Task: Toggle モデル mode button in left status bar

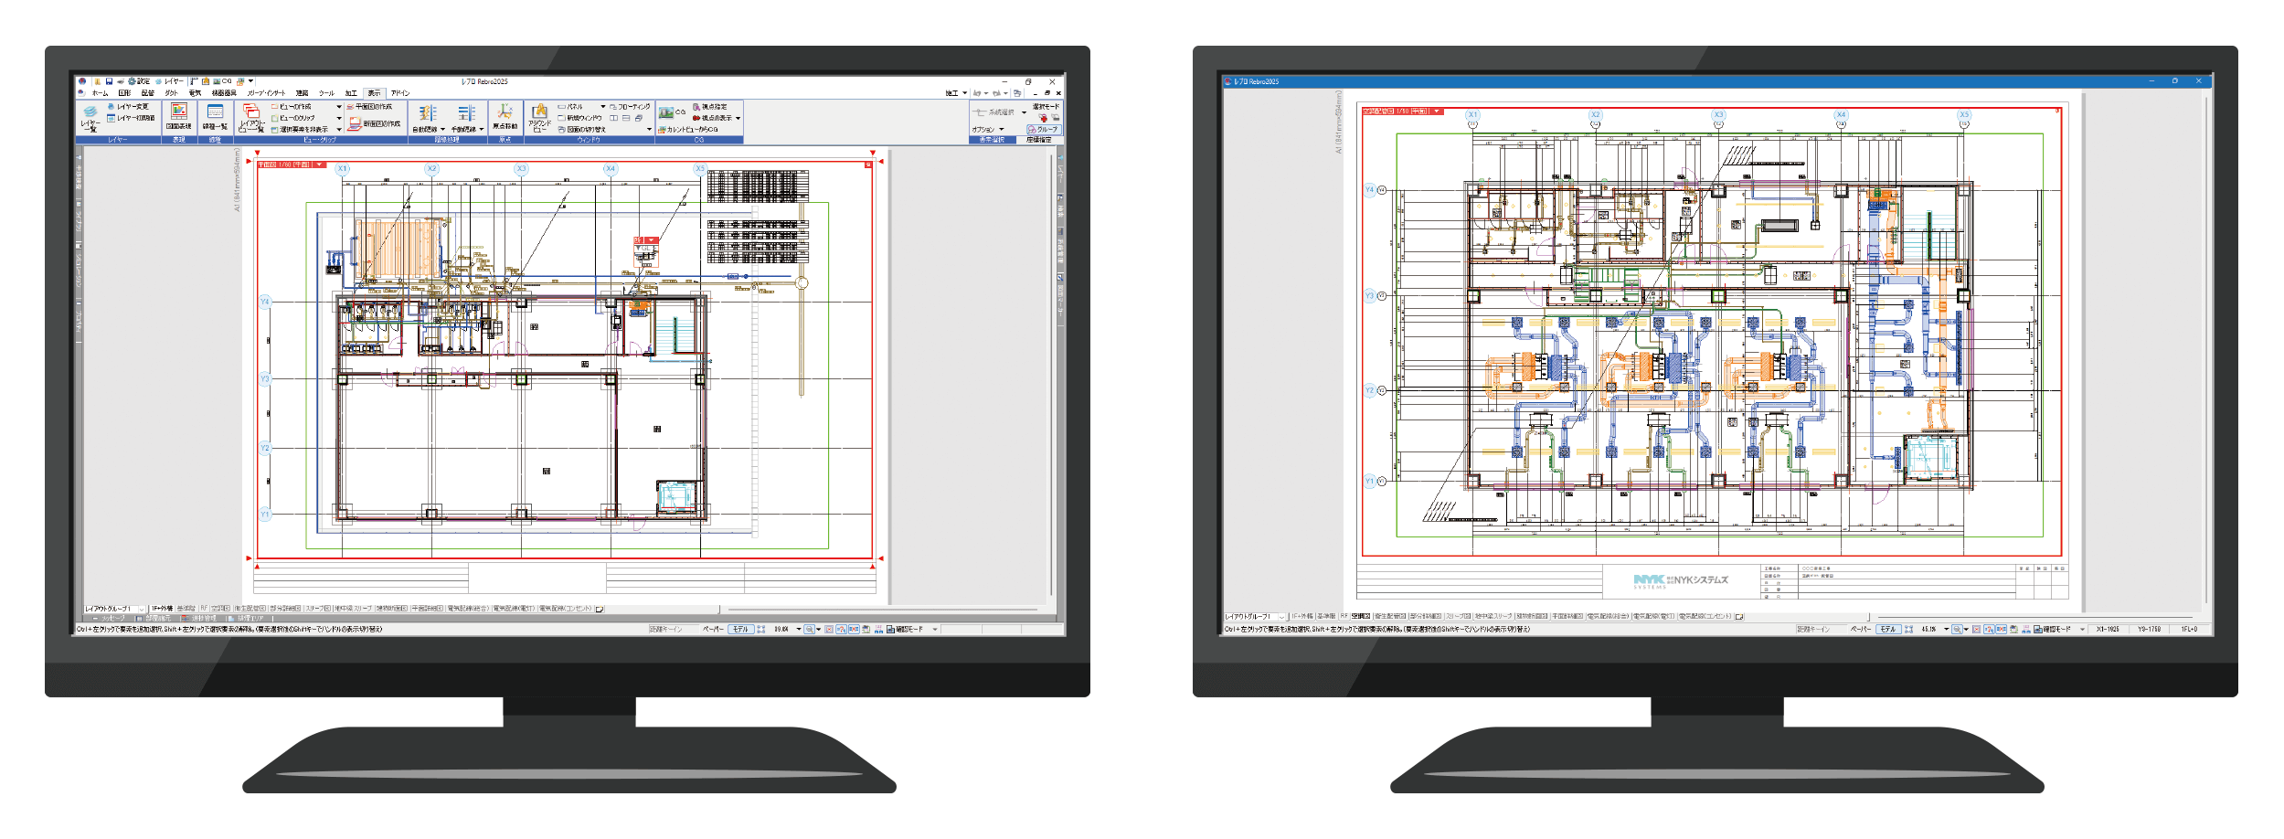Action: pyautogui.click(x=740, y=629)
